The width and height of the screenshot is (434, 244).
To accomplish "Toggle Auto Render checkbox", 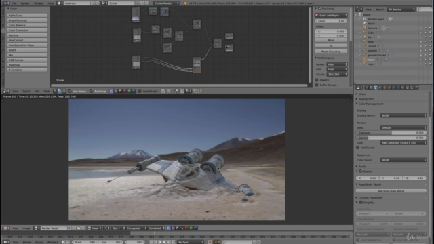I will [140, 91].
